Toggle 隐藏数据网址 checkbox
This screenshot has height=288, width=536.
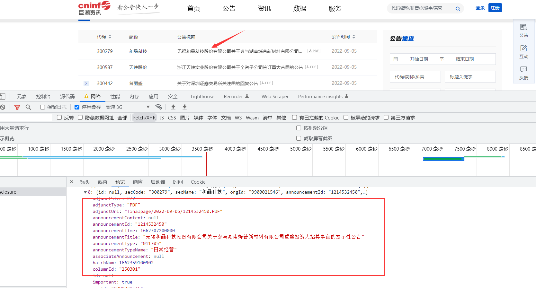pos(80,118)
